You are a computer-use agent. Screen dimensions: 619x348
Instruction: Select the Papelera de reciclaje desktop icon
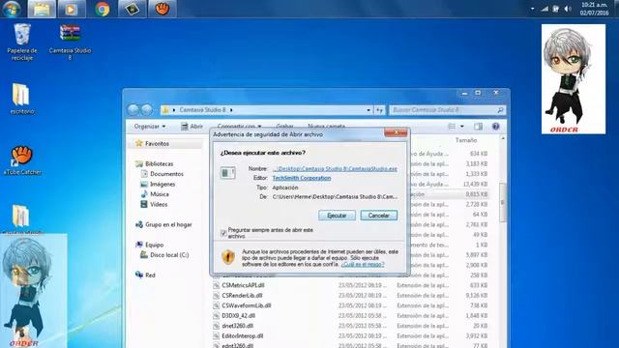tap(22, 42)
